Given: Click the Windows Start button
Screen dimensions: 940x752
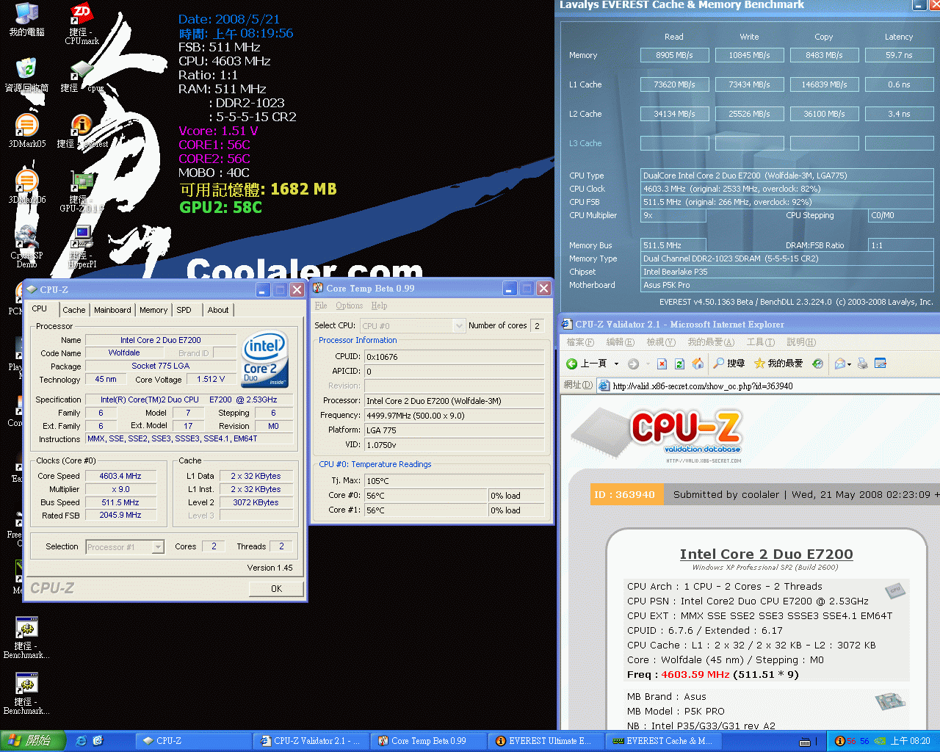Looking at the screenshot, I should point(32,741).
